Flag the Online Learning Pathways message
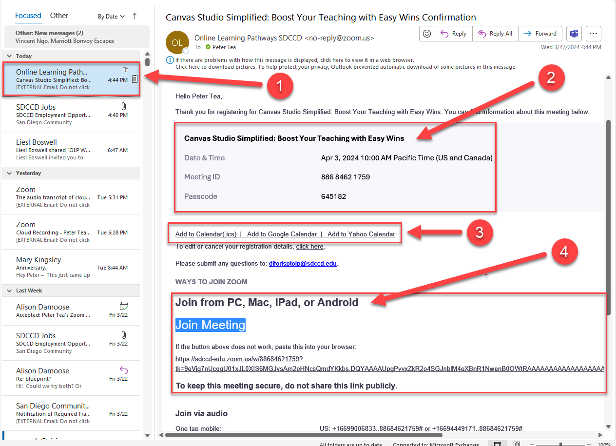 125,71
